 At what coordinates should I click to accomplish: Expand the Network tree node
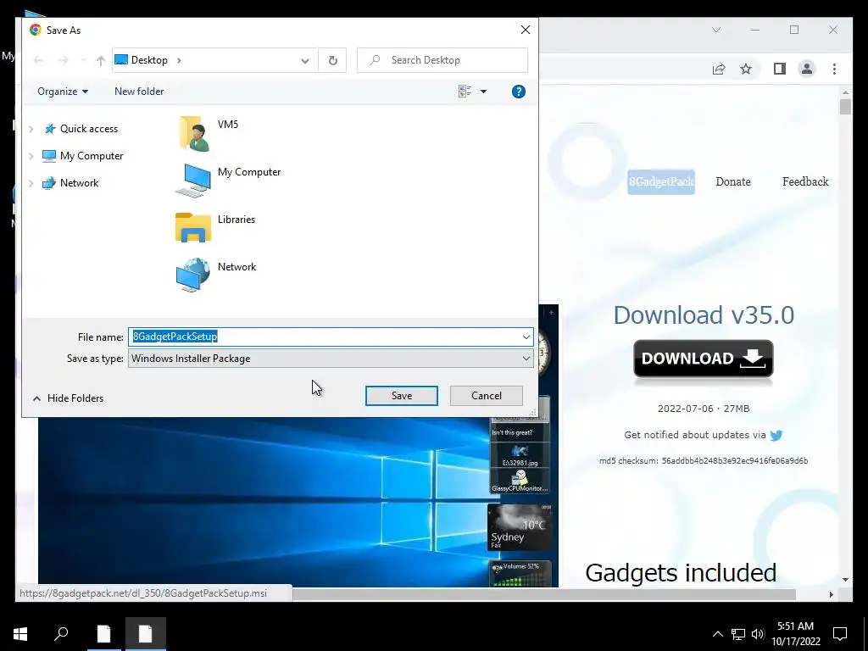(x=31, y=183)
